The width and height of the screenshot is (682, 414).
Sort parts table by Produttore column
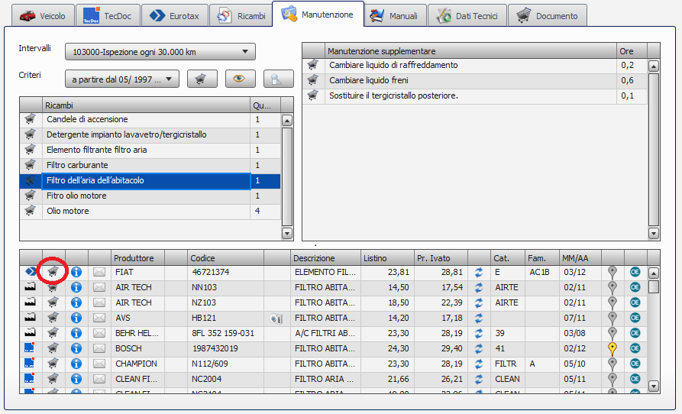tap(137, 258)
